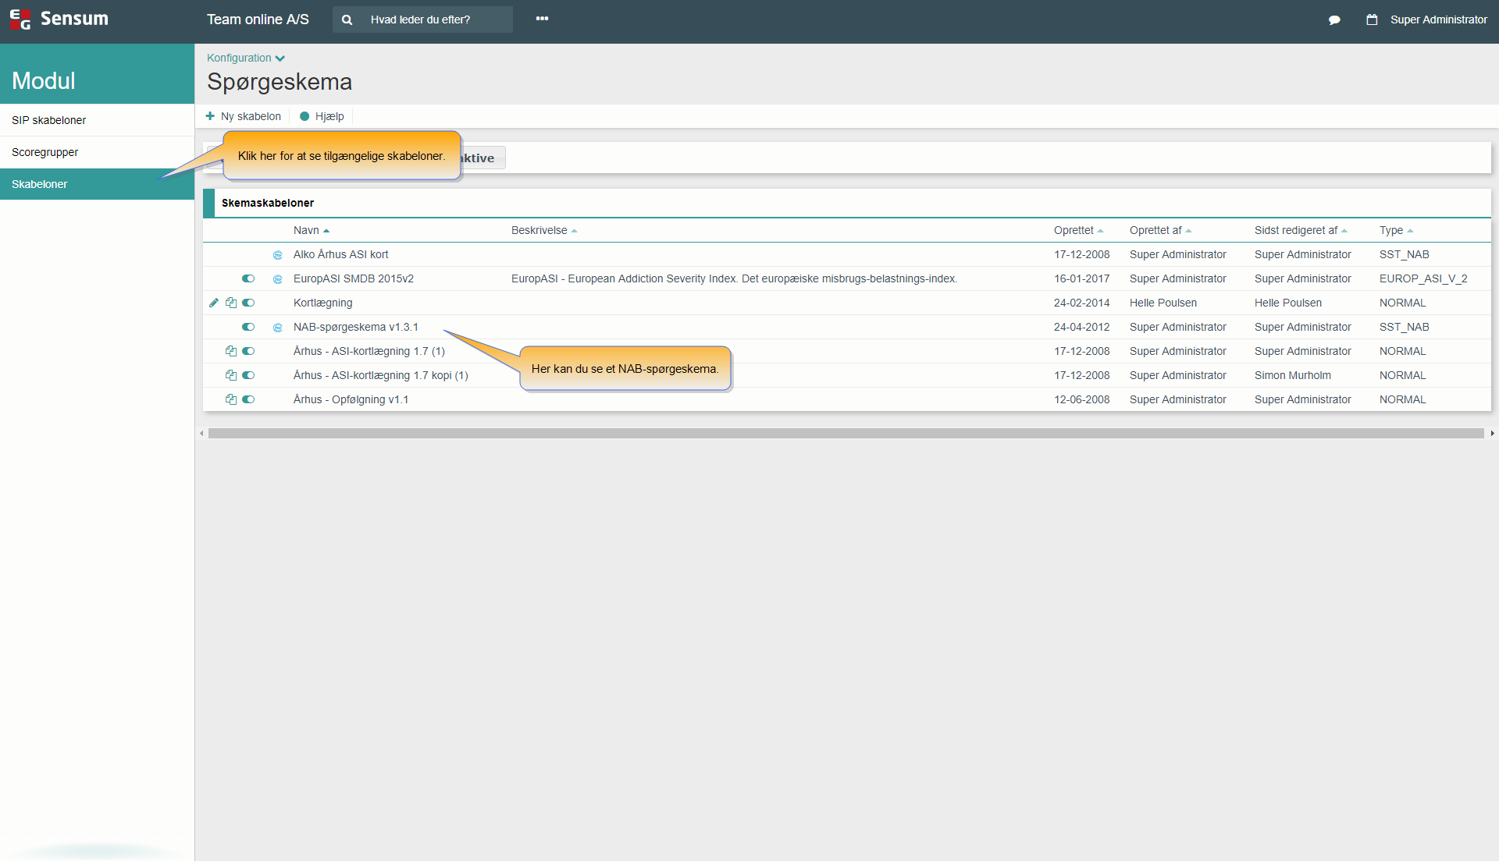This screenshot has height=865, width=1499.
Task: Open the three-dots more menu in header
Action: click(x=542, y=19)
